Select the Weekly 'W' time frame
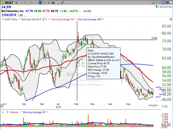This screenshot has width=173, height=129. point(44,3)
